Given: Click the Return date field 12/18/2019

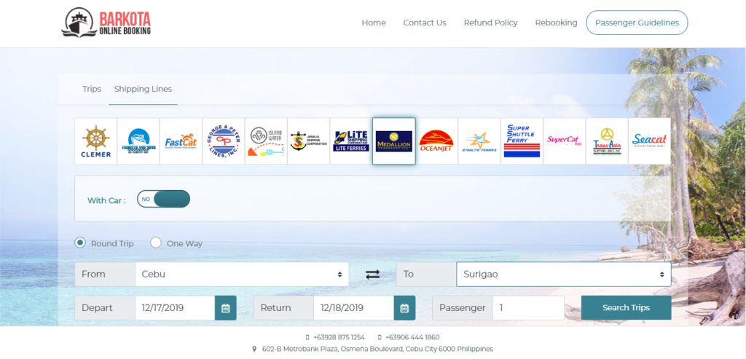Looking at the screenshot, I should pyautogui.click(x=353, y=307).
